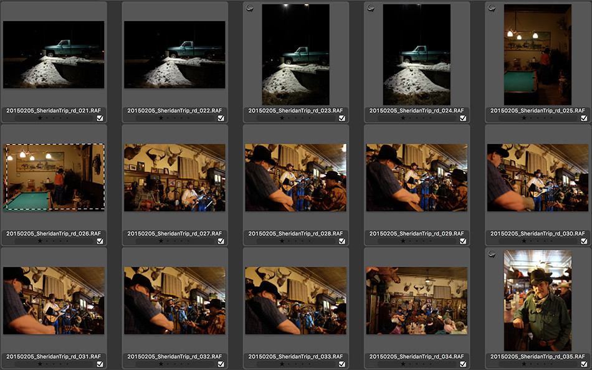Image resolution: width=592 pixels, height=370 pixels.
Task: Click the rating star under SheridanTrip_rd_027.RAF
Action: point(161,241)
